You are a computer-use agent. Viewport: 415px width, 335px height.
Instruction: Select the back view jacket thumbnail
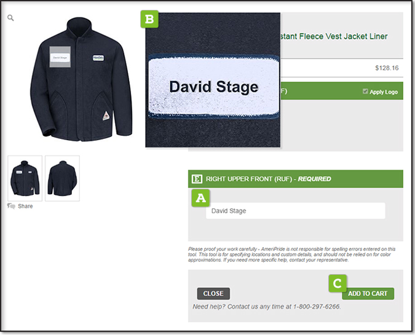coord(62,178)
